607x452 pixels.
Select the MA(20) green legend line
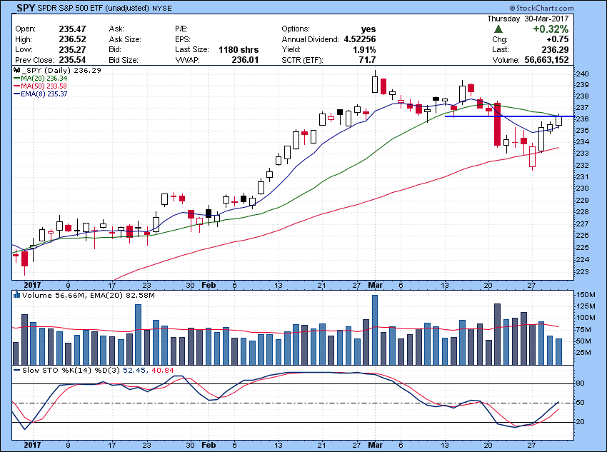click(x=16, y=79)
